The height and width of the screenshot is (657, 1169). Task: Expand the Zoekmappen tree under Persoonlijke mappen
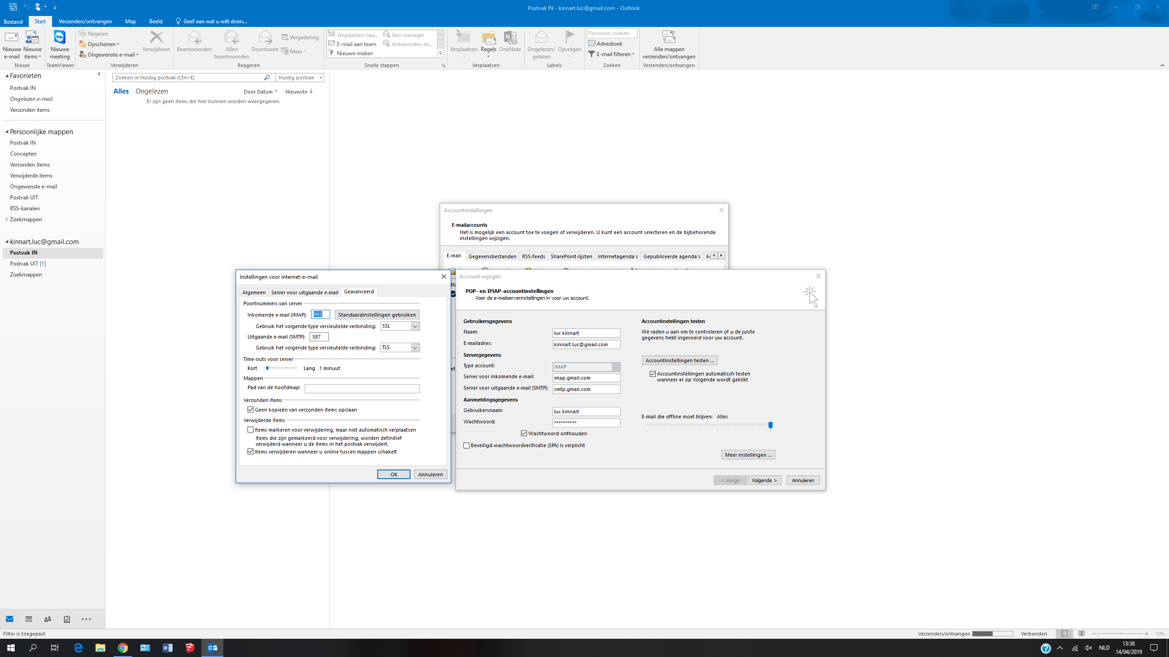7,219
